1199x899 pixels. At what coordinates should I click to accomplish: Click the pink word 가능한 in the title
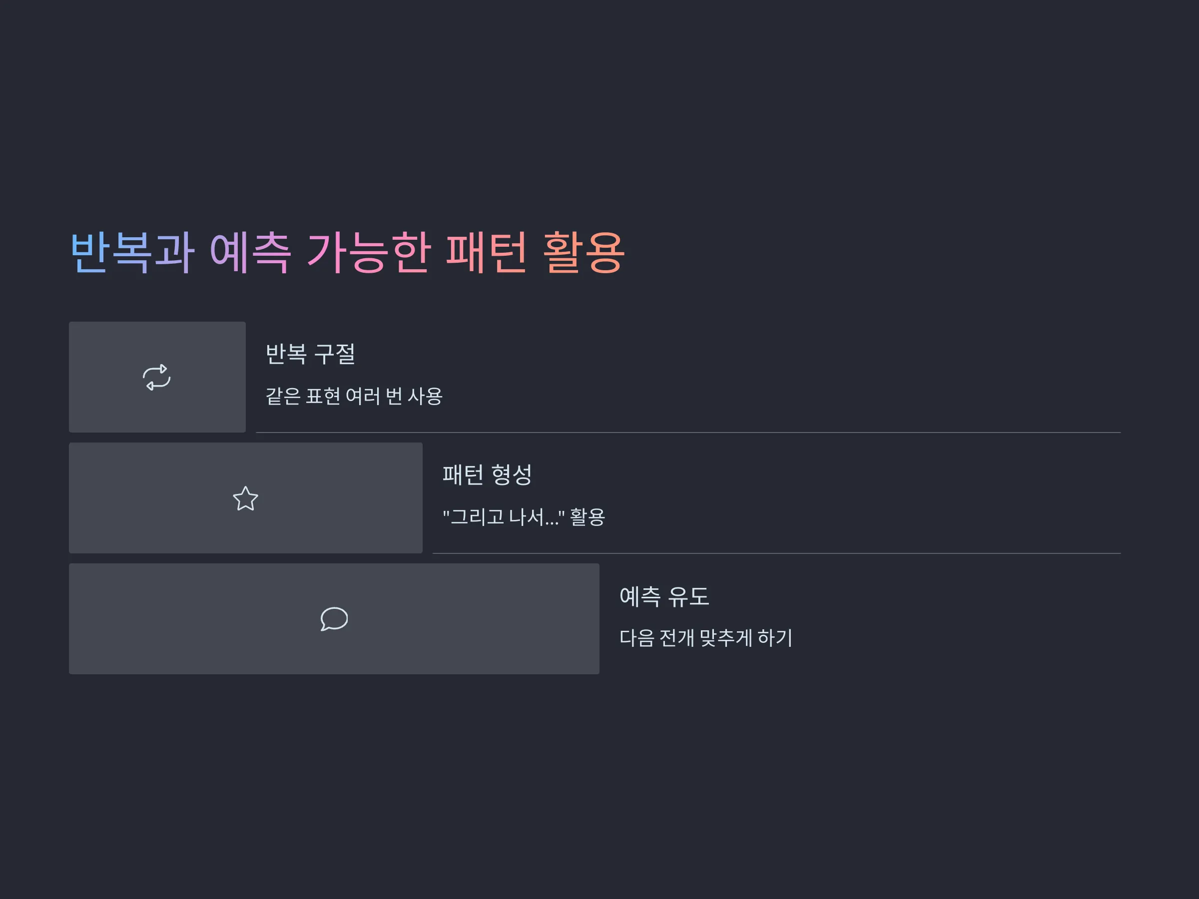[x=369, y=252]
